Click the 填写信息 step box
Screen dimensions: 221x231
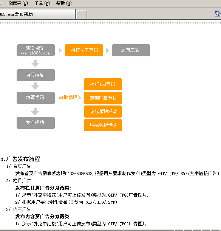[x=36, y=75]
